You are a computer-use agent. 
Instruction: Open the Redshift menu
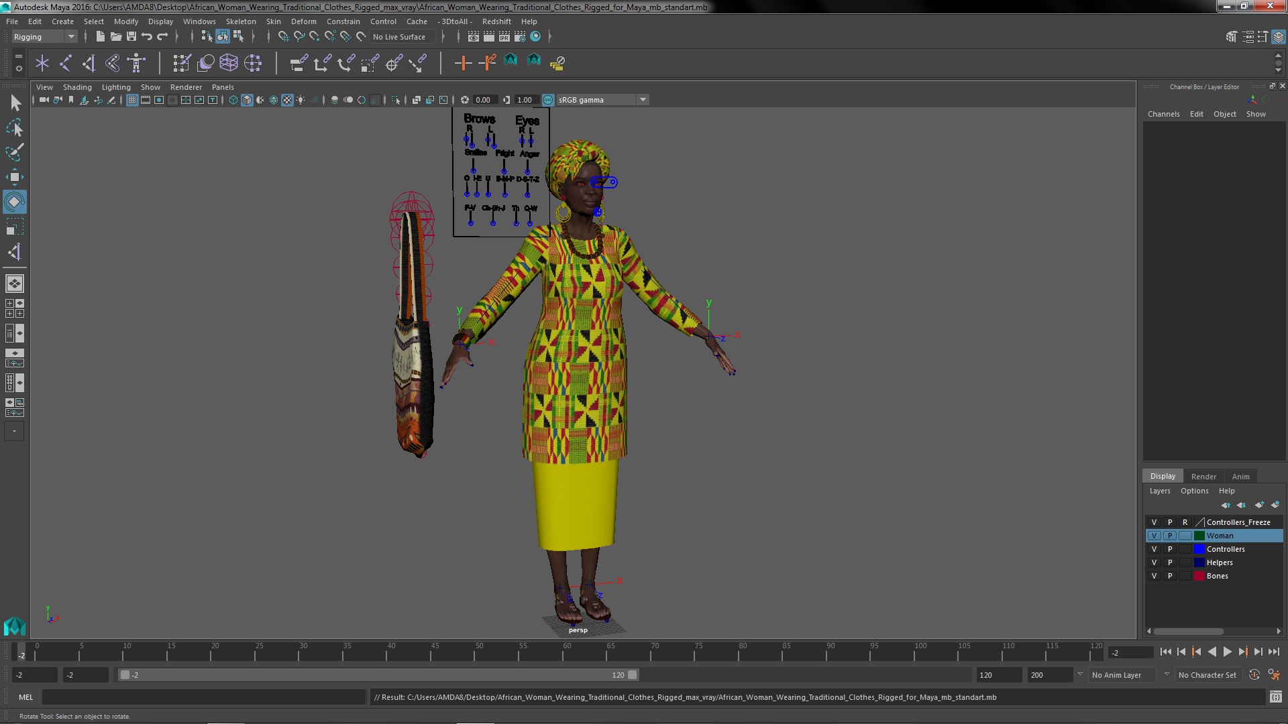click(x=496, y=21)
